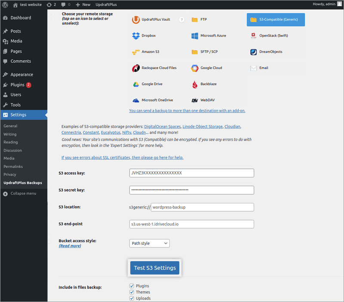The image size is (344, 302).
Task: Follow the DigitalOcean Spaces link
Action: (163, 126)
